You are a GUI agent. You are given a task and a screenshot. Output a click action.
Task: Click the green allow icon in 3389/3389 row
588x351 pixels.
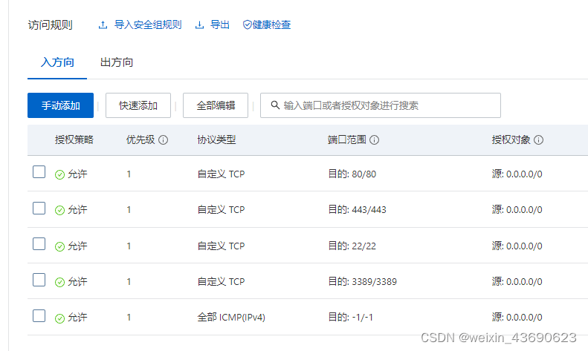[59, 282]
